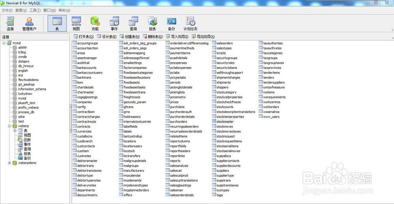Select the discountmatrix table
Image resolution: width=394 pixels, height=204 pixels.
click(87, 195)
